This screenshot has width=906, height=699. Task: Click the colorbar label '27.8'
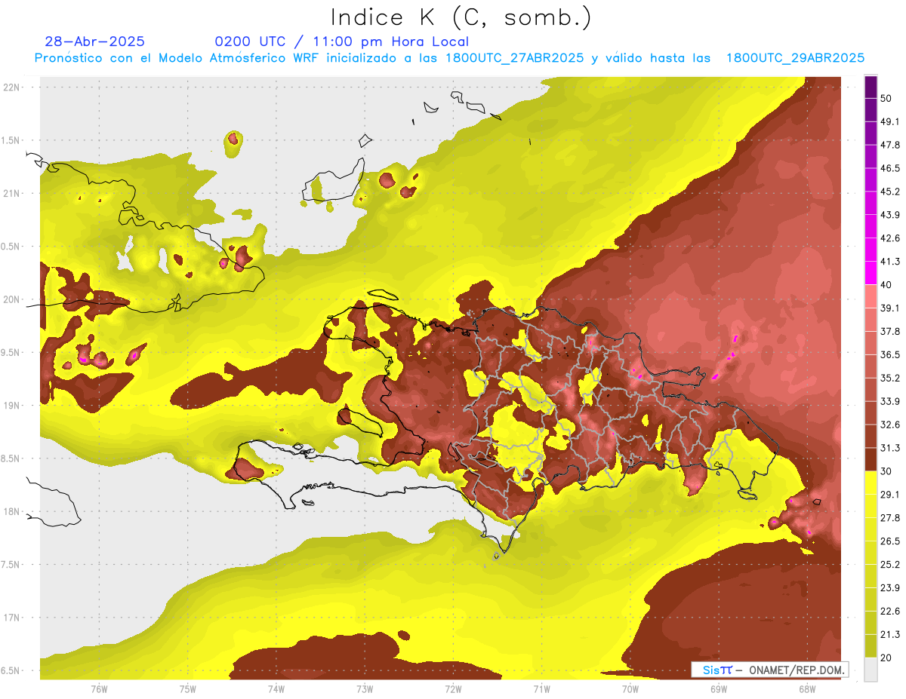(x=889, y=518)
